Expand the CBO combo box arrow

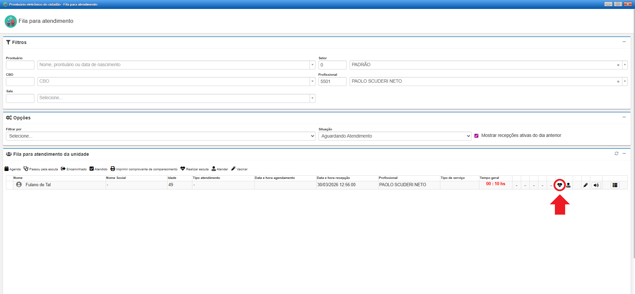(x=312, y=81)
